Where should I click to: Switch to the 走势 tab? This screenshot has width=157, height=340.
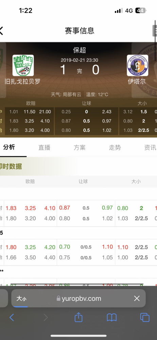(x=115, y=148)
